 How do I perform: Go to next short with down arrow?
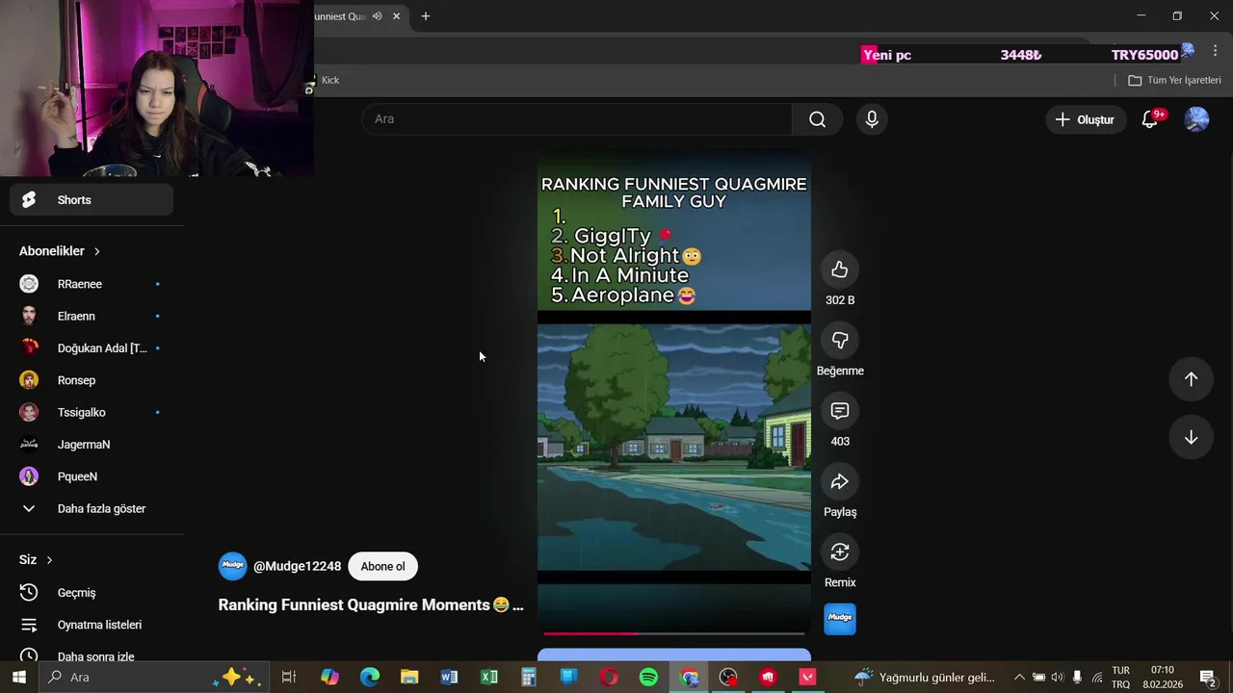click(1191, 437)
